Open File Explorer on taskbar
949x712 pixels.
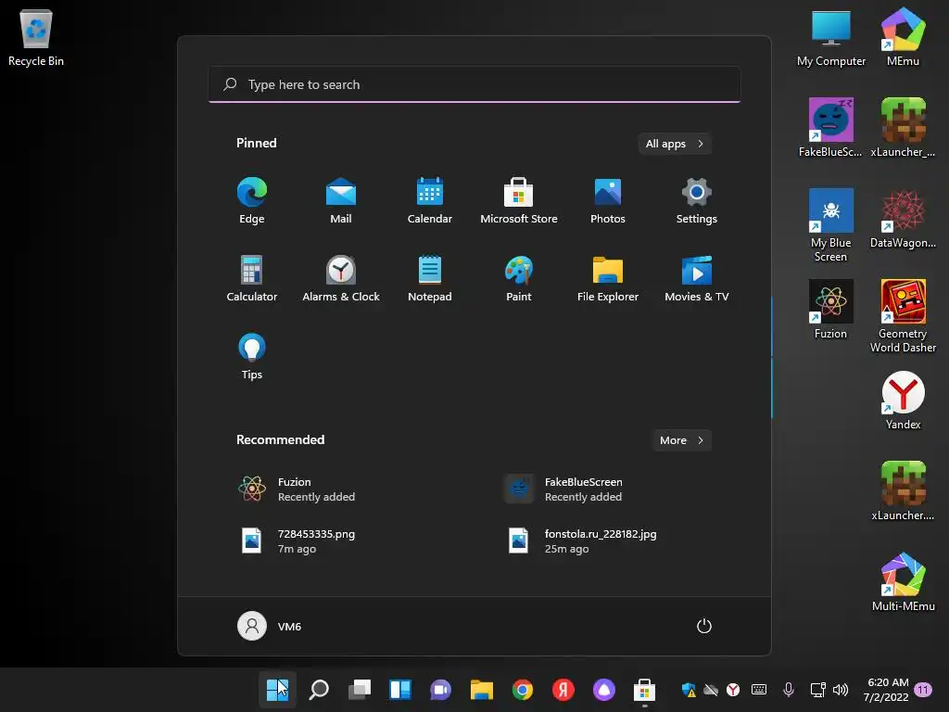pyautogui.click(x=482, y=690)
